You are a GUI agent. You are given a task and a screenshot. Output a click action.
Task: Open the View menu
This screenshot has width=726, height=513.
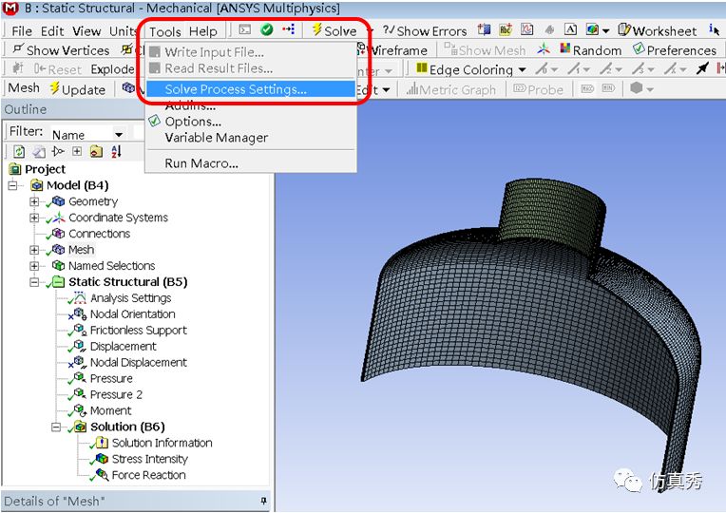86,31
